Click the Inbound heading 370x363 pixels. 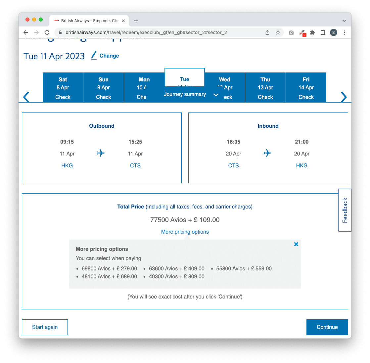[268, 126]
